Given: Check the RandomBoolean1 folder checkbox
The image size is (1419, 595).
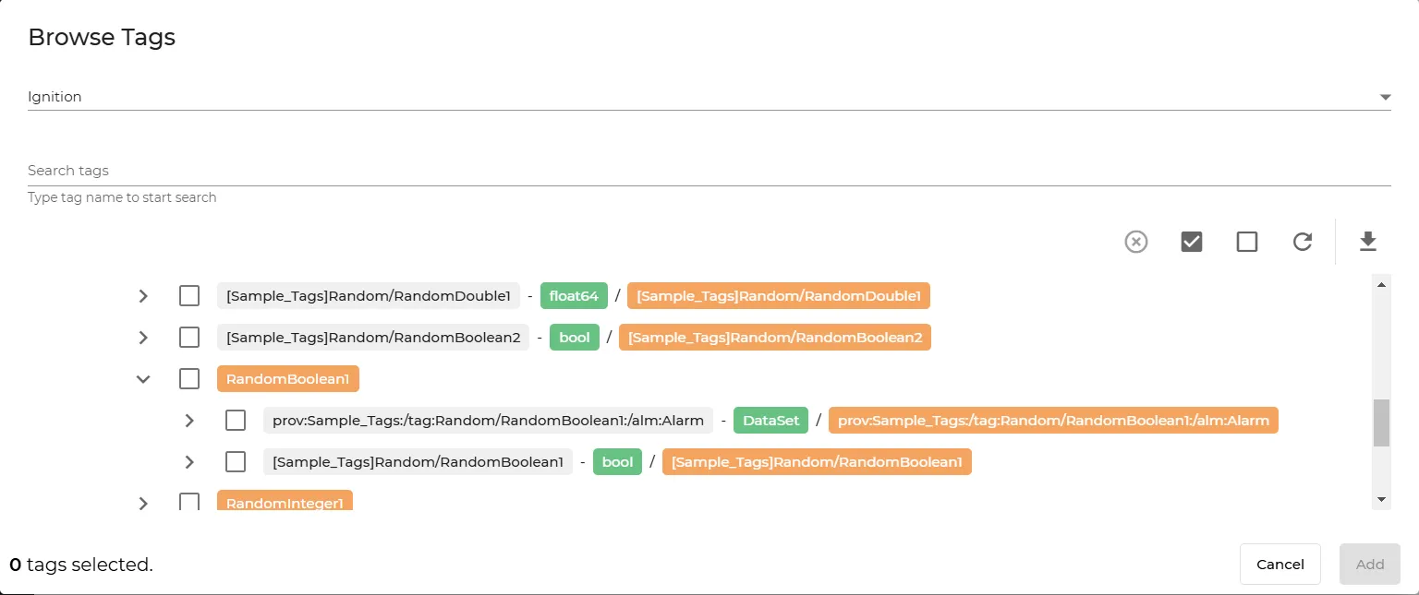Looking at the screenshot, I should pyautogui.click(x=189, y=379).
